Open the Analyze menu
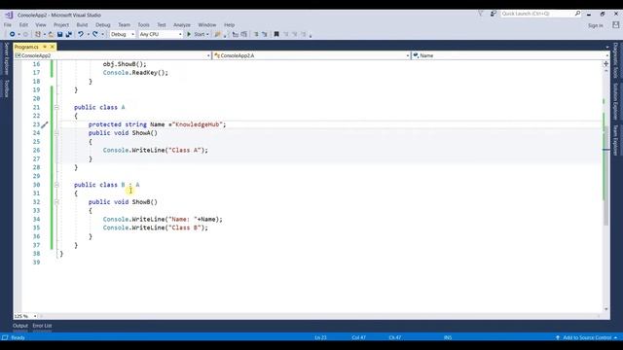Screen dimensions: 623x350 click(182, 25)
